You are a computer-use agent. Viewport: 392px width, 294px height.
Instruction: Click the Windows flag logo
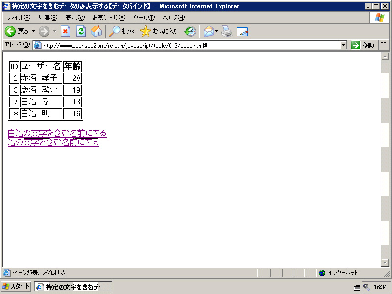(x=379, y=18)
